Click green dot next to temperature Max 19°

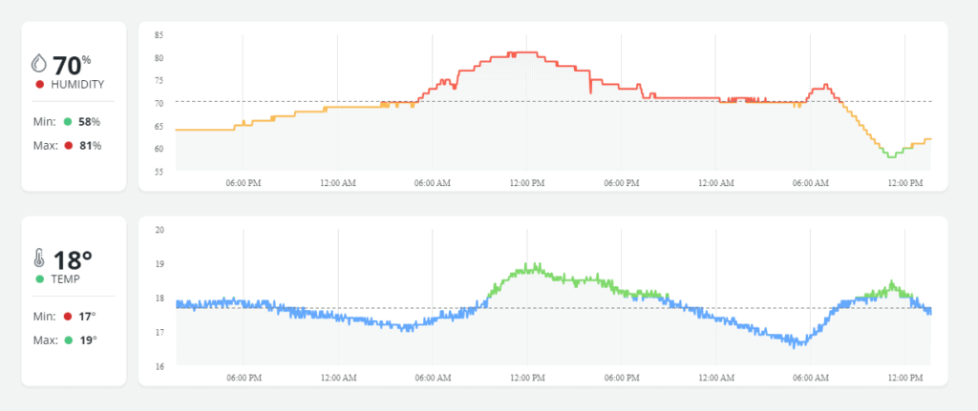click(x=68, y=339)
